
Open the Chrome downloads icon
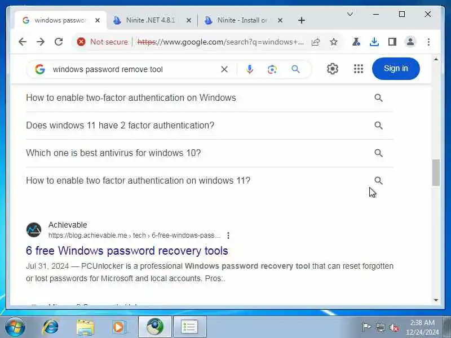point(374,42)
